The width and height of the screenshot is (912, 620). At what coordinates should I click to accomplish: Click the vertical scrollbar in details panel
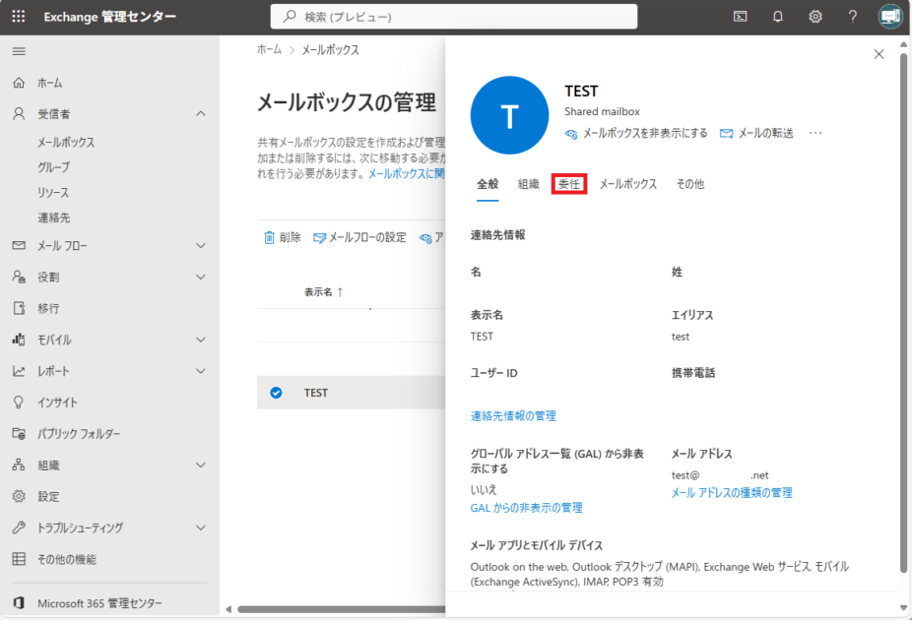pos(903,314)
